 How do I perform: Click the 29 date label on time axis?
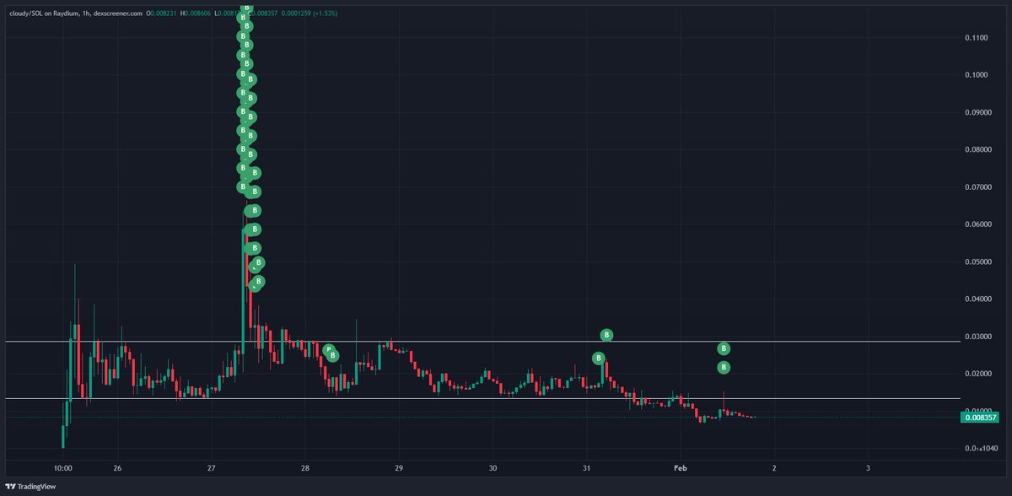click(x=399, y=466)
